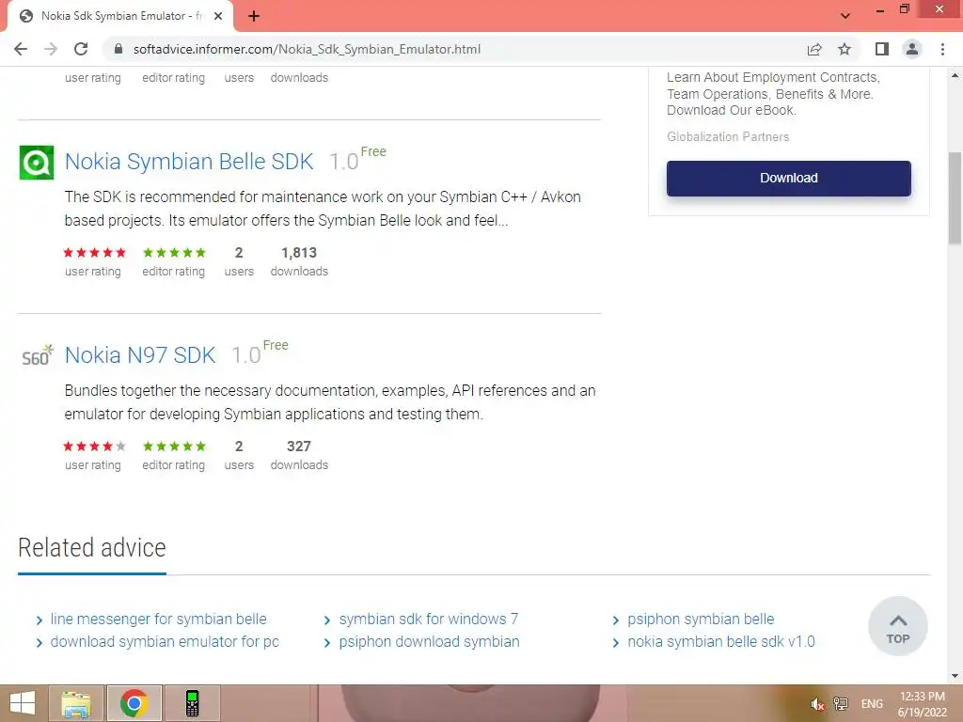Open the Nokia Symbian Belle SDK icon
This screenshot has height=722, width=963.
pos(37,163)
